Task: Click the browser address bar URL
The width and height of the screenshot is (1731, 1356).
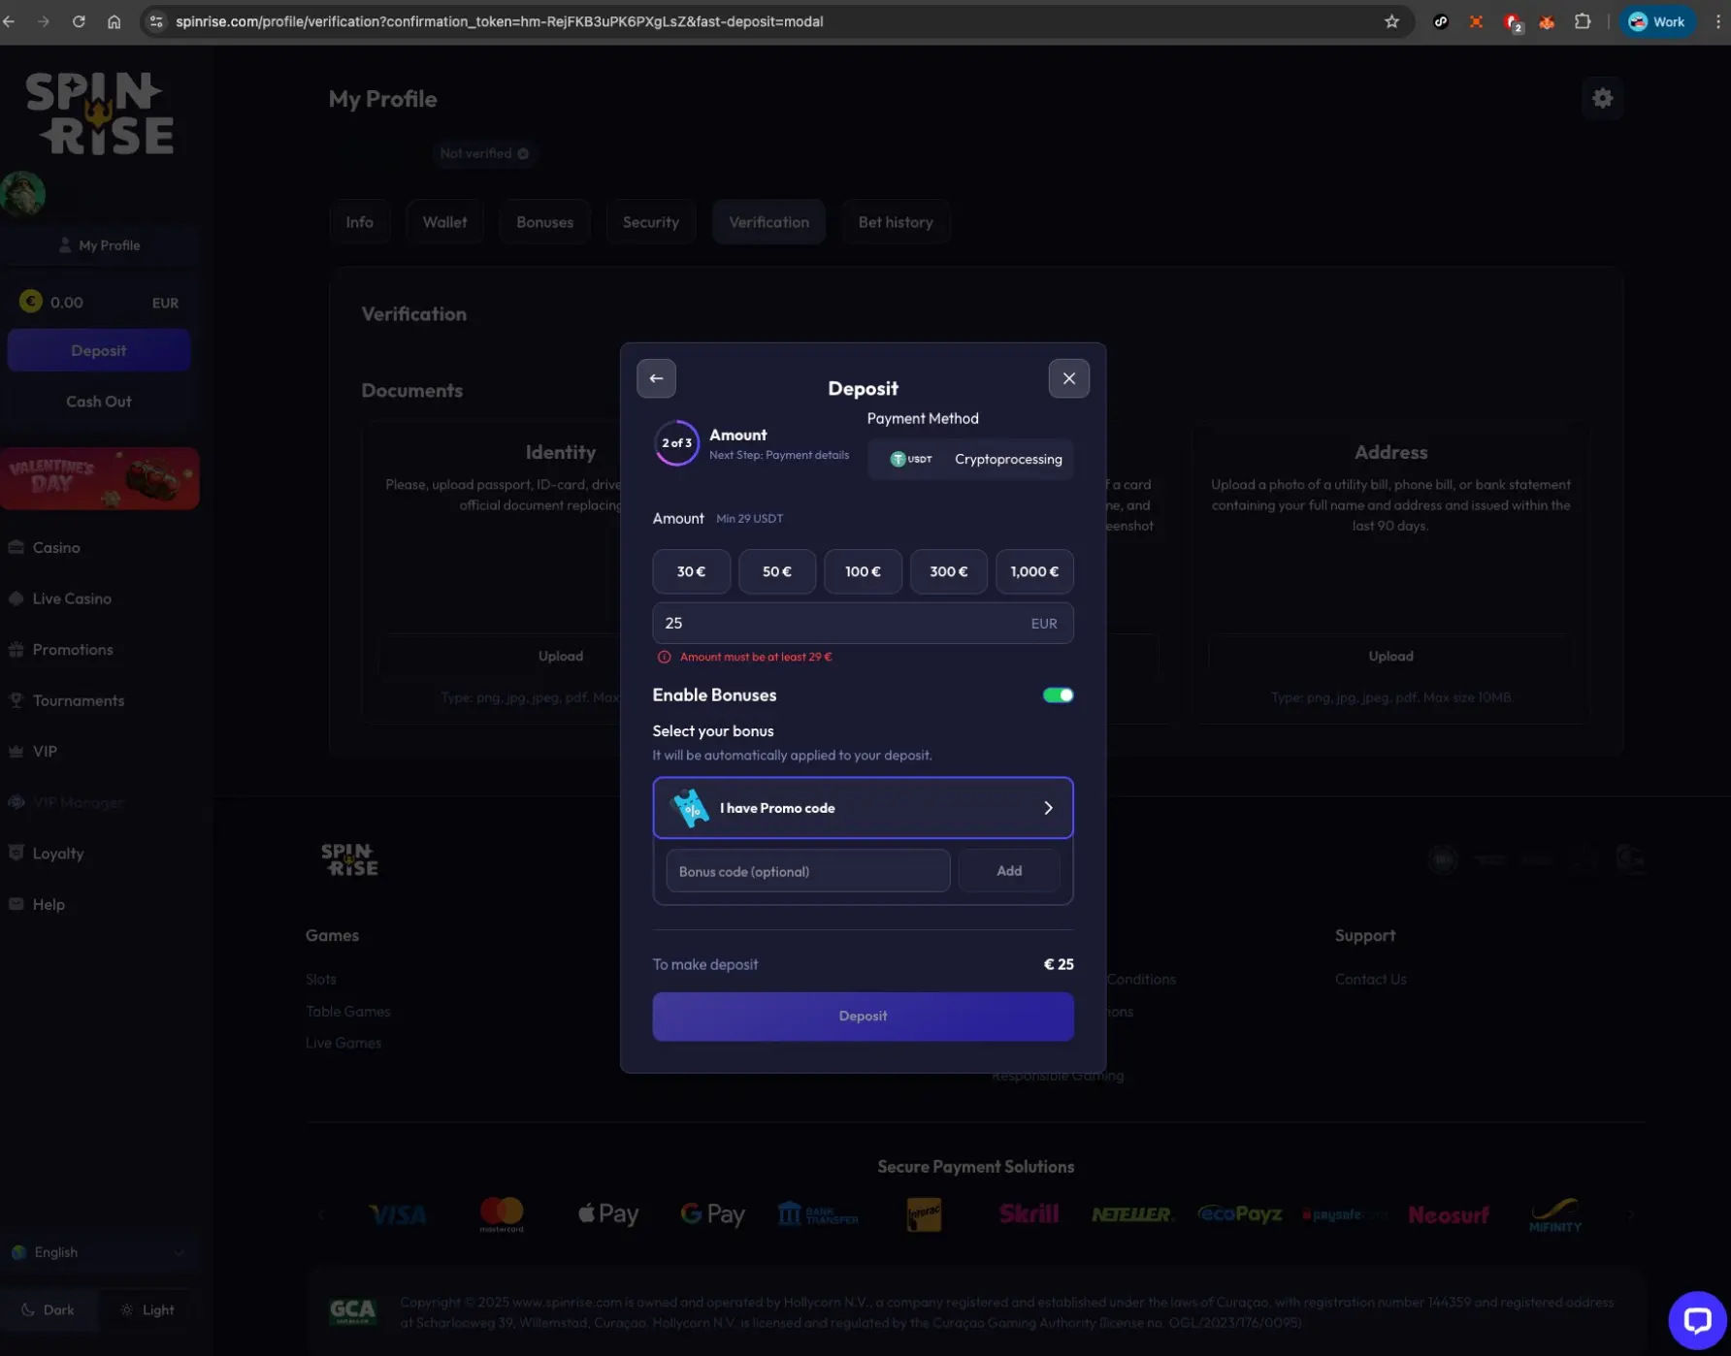Action: pos(500,21)
